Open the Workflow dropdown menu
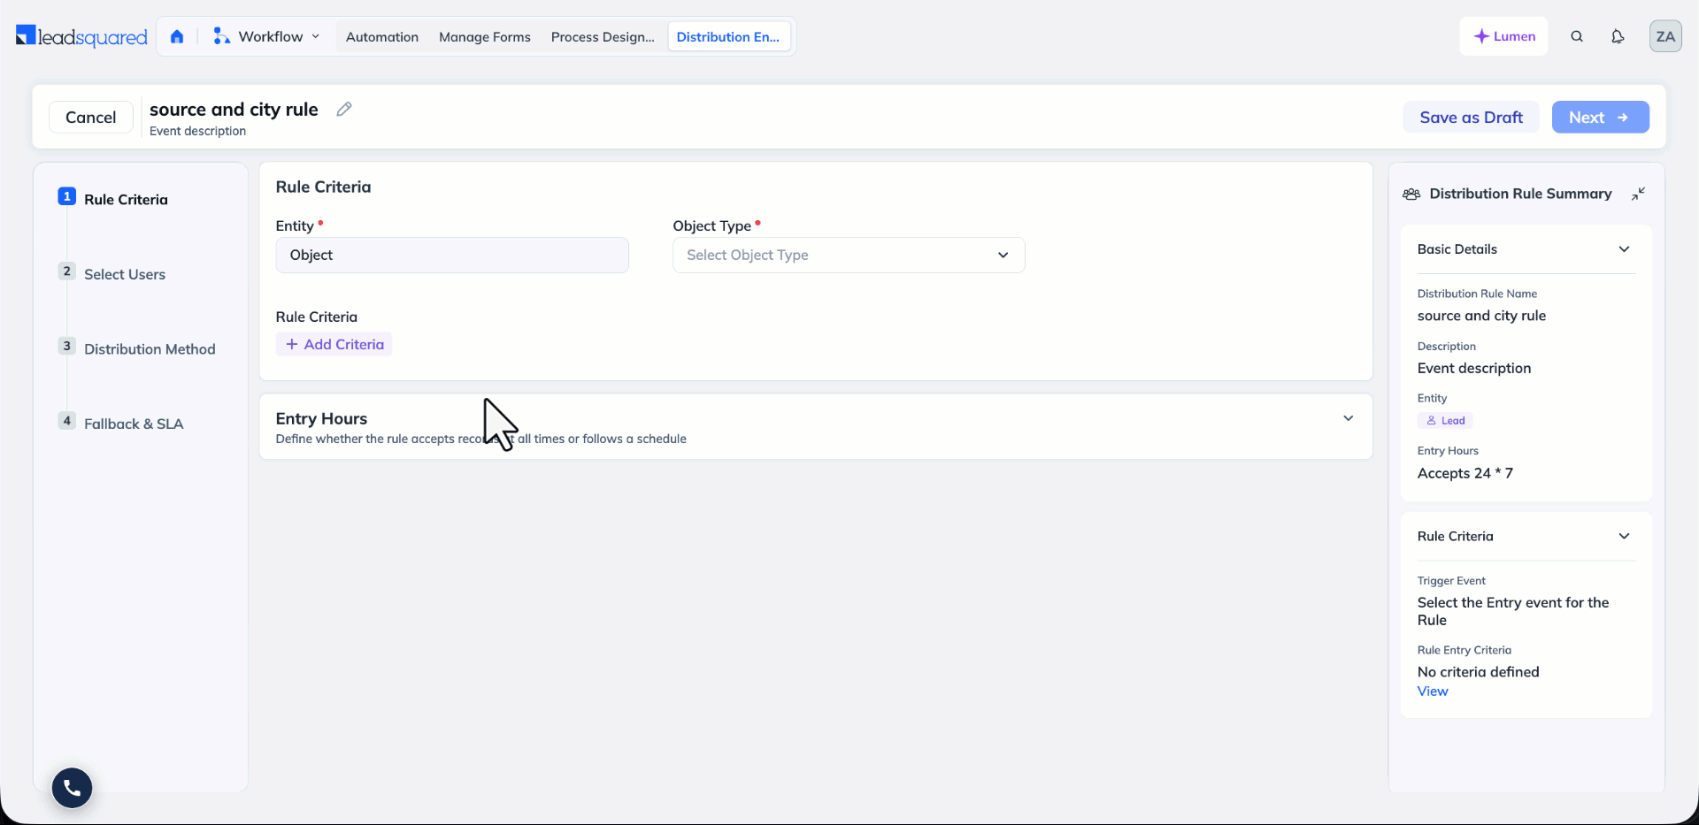 tap(266, 36)
